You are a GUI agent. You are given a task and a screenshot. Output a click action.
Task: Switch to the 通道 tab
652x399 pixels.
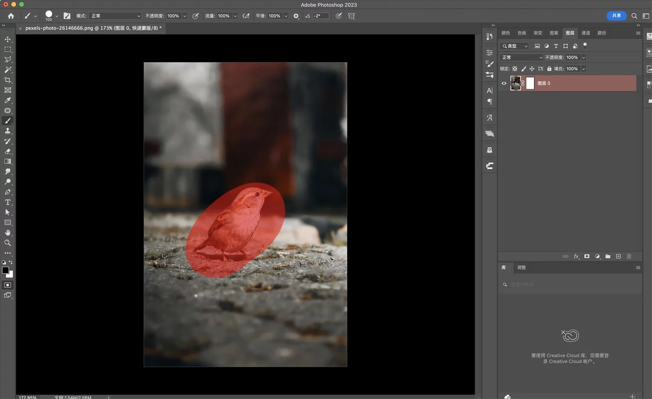tap(585, 33)
